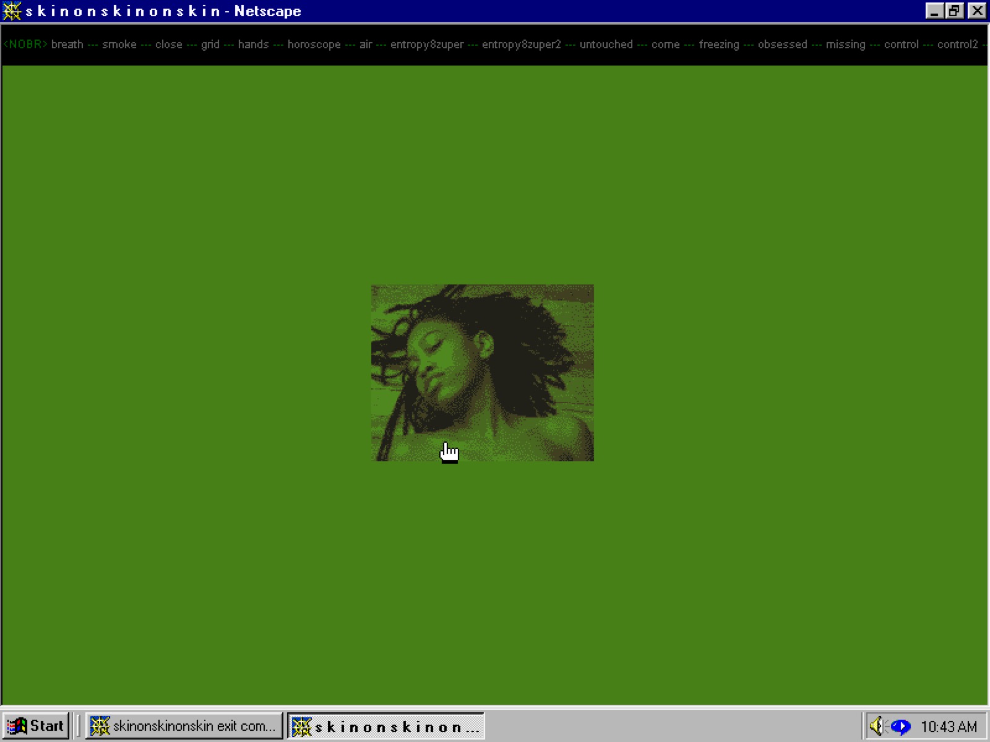Open the Netscape window system menu icon
The width and height of the screenshot is (990, 742).
click(12, 11)
